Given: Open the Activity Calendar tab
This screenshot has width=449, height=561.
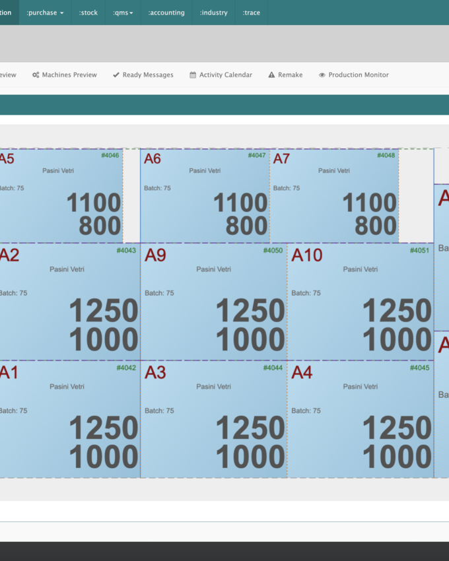Looking at the screenshot, I should (221, 75).
